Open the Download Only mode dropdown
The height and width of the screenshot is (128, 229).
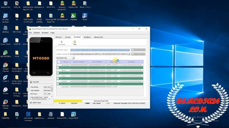65,58
